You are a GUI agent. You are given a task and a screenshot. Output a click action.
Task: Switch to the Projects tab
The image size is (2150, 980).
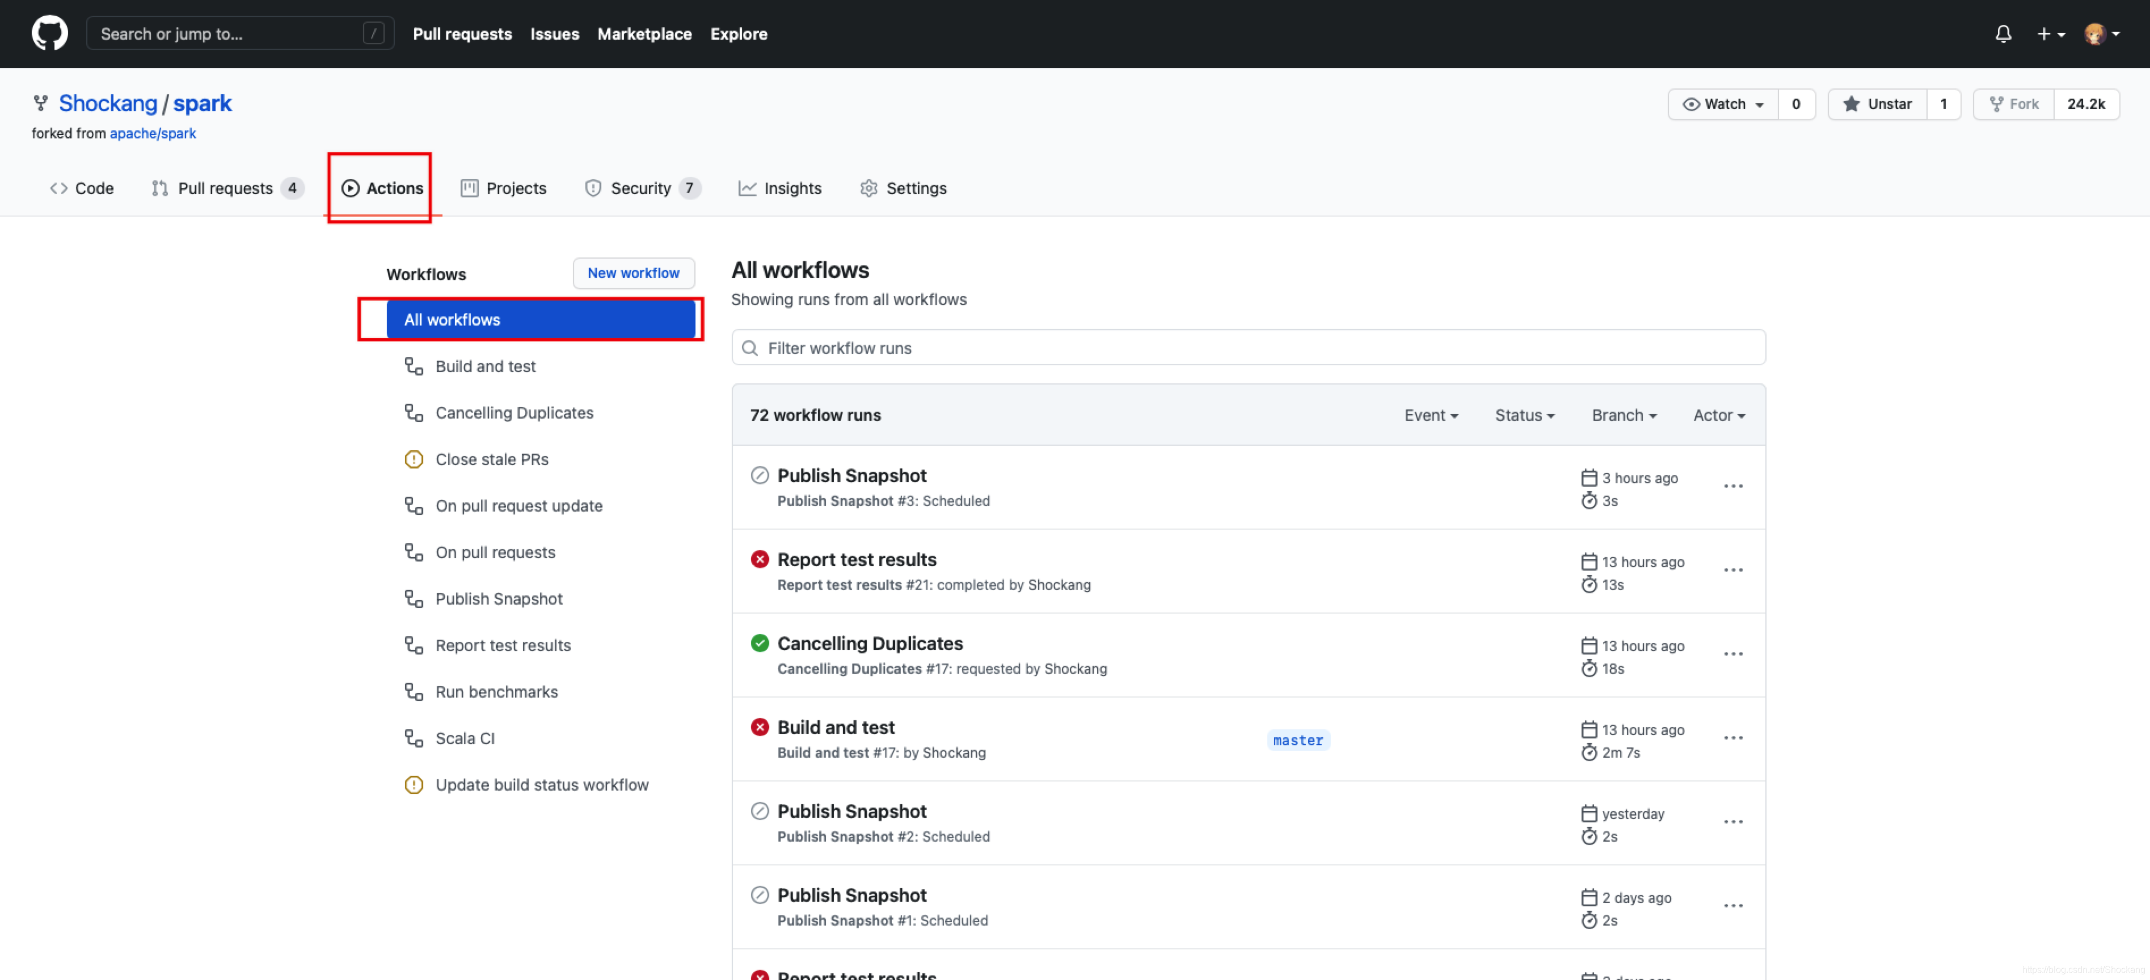[x=503, y=188]
